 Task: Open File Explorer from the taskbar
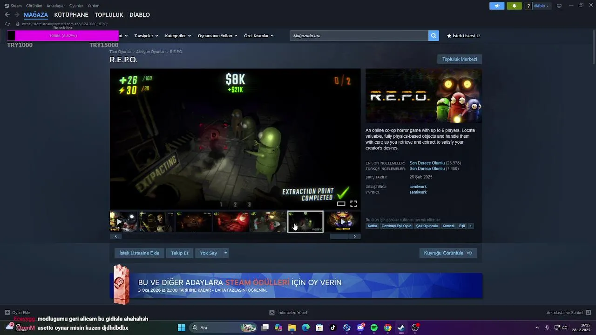pyautogui.click(x=292, y=328)
